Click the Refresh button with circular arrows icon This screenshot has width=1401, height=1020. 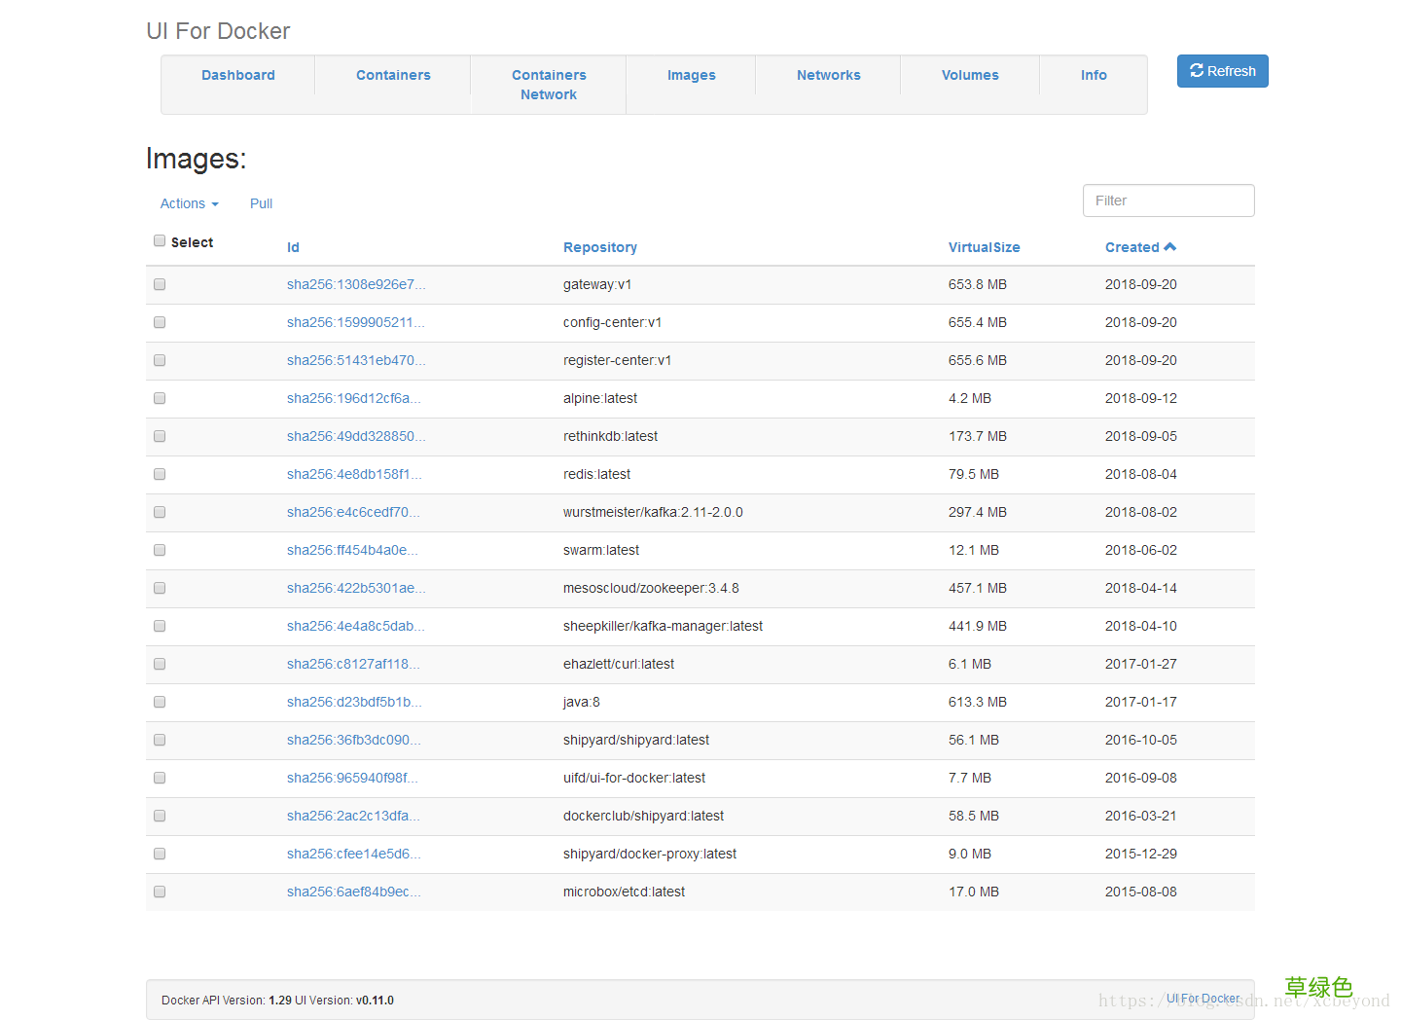point(1222,71)
